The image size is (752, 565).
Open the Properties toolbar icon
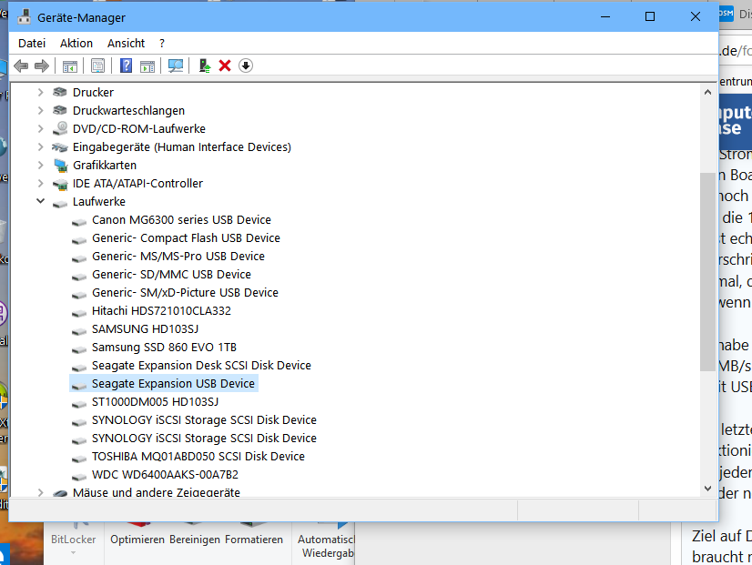[97, 66]
